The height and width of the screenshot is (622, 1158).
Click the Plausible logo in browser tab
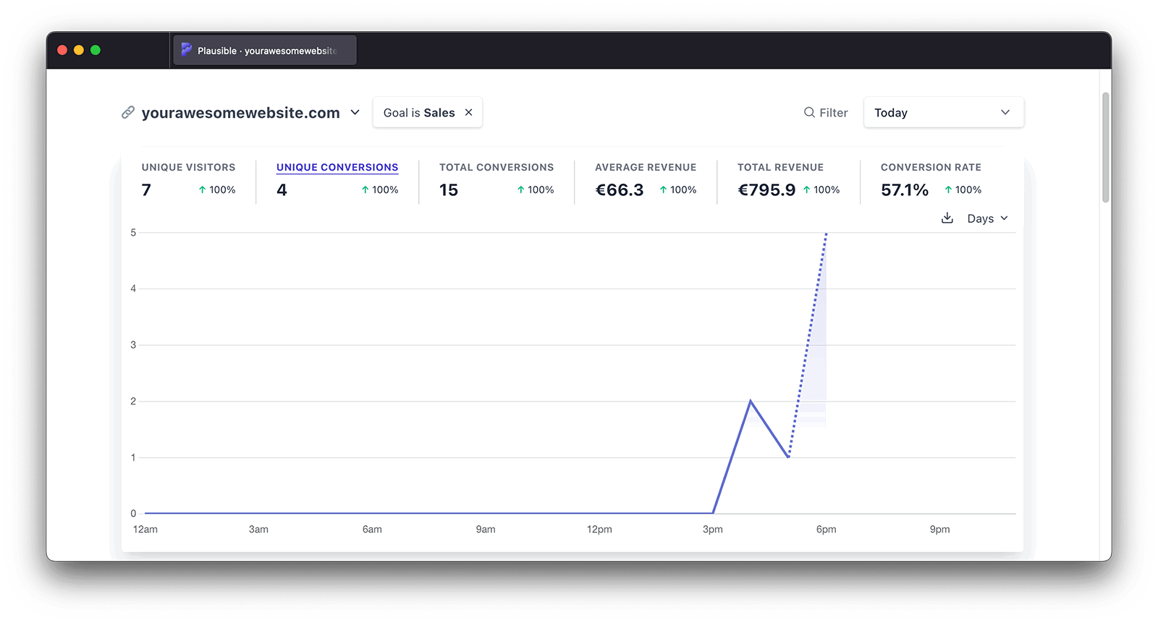pyautogui.click(x=187, y=50)
